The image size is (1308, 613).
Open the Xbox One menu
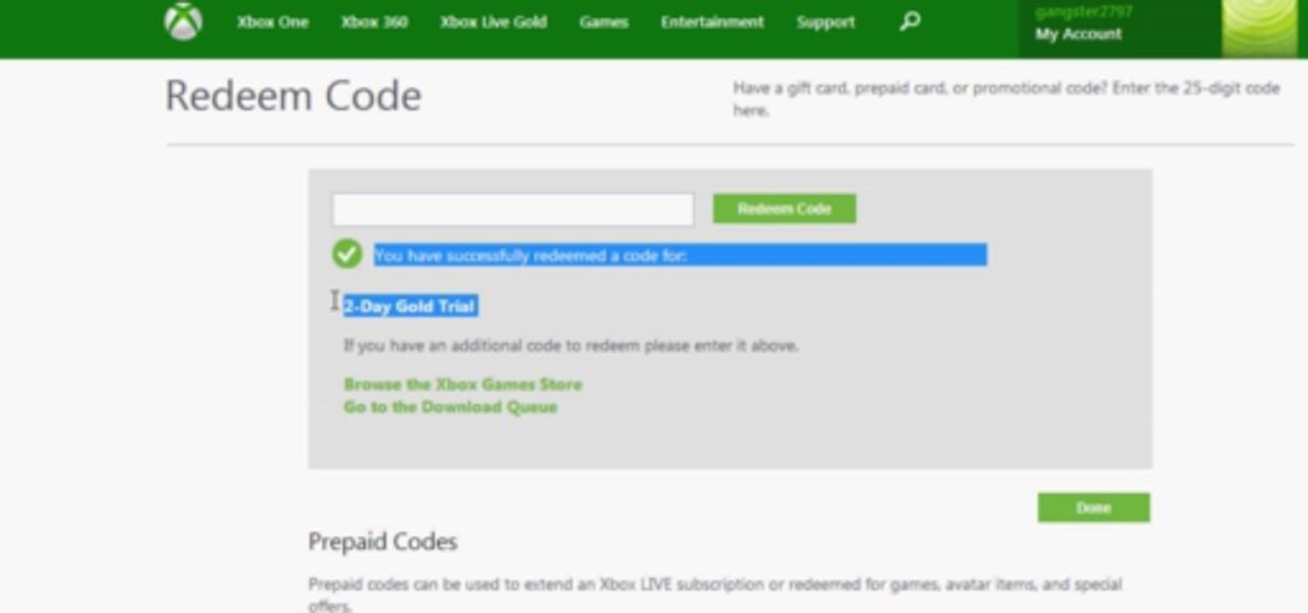[x=272, y=22]
